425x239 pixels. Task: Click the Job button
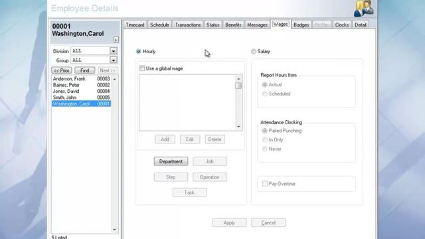tap(210, 161)
